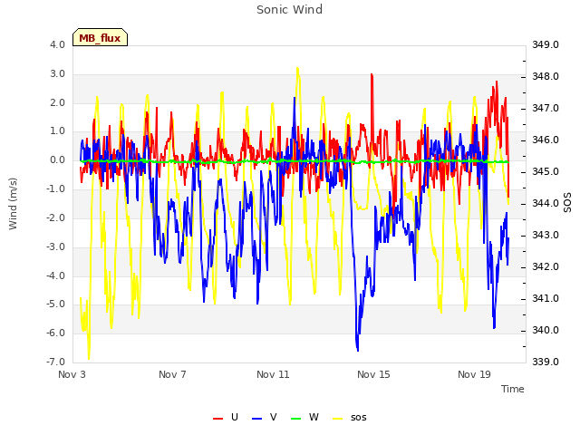Screen dimensions: 580x435
Task: Click the Nov 15 tick label
Action: point(373,374)
